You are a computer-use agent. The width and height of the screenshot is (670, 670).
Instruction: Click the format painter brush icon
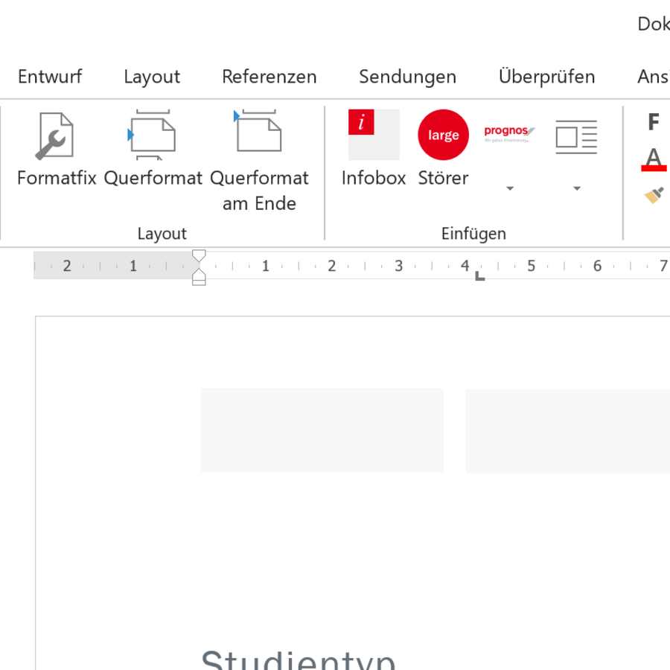[654, 195]
